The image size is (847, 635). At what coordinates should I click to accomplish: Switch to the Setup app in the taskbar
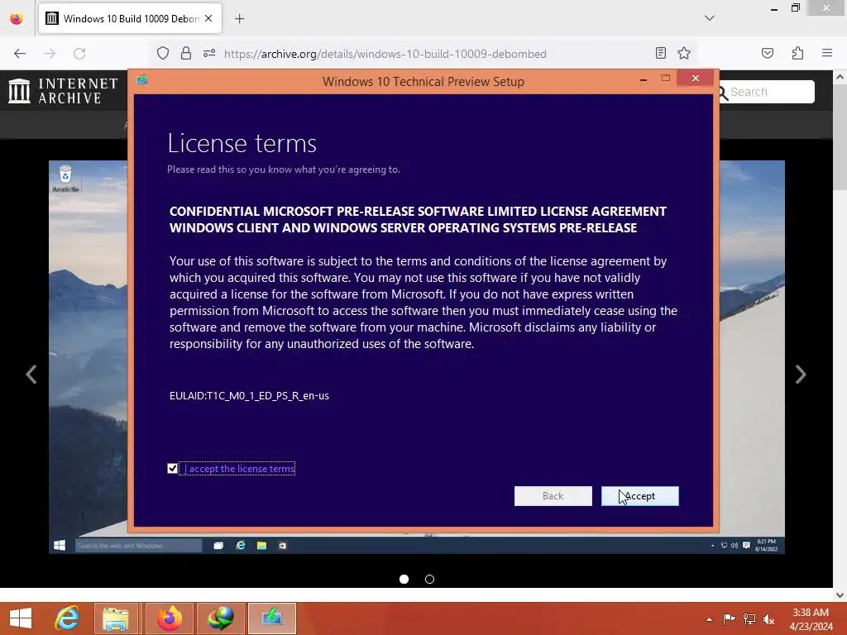coord(271,618)
